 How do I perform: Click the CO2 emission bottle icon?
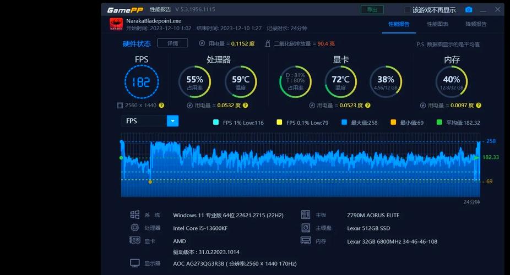[268, 43]
